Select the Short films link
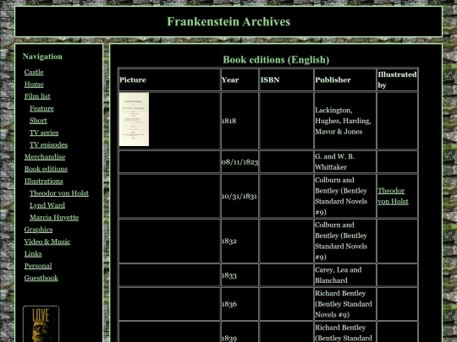 click(x=38, y=121)
